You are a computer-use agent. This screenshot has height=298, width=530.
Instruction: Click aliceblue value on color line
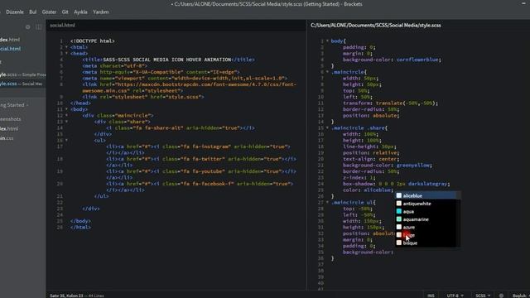coord(378,190)
